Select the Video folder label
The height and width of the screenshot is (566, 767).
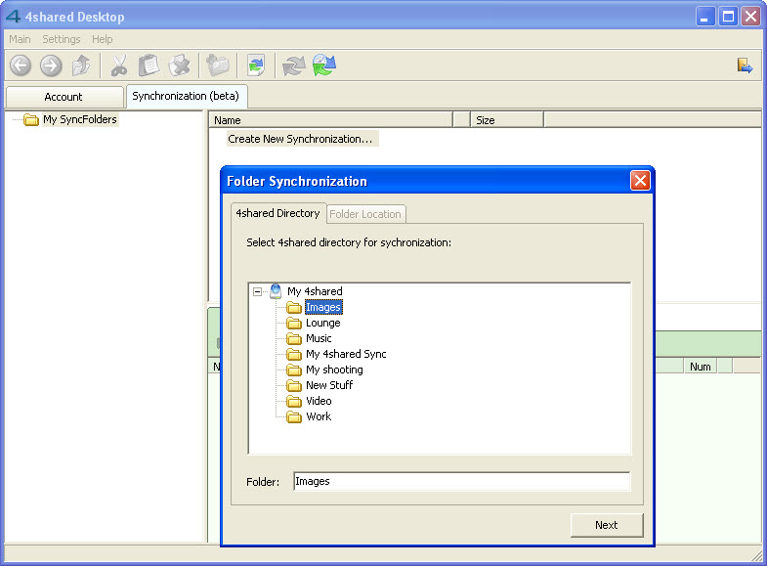319,401
